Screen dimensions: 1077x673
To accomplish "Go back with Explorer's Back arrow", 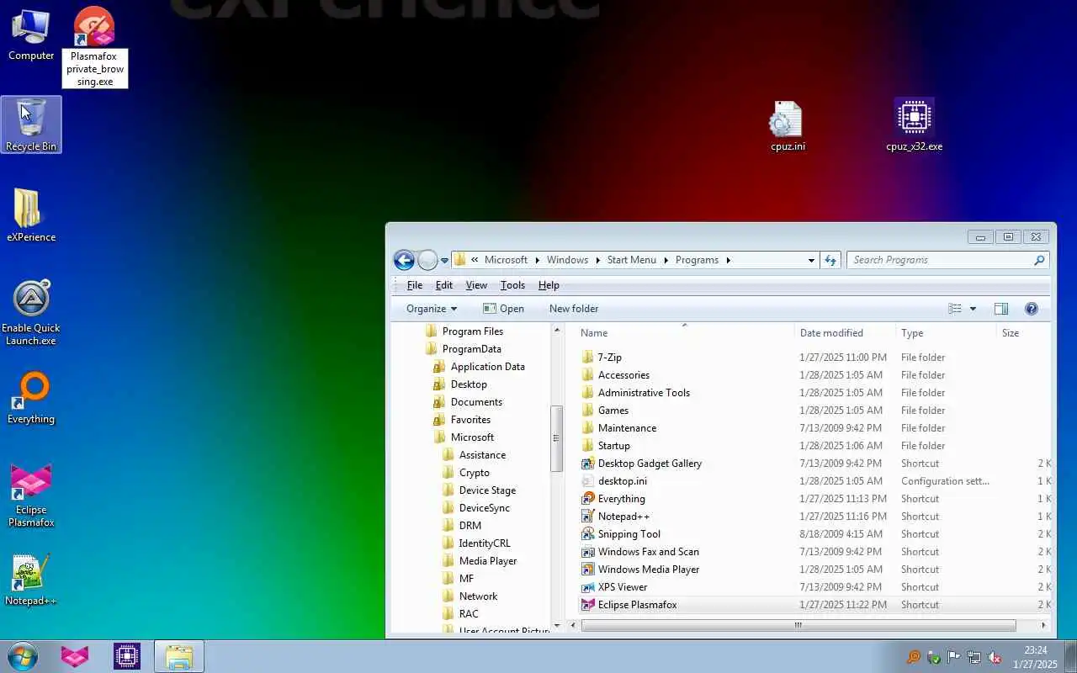I will tap(404, 260).
